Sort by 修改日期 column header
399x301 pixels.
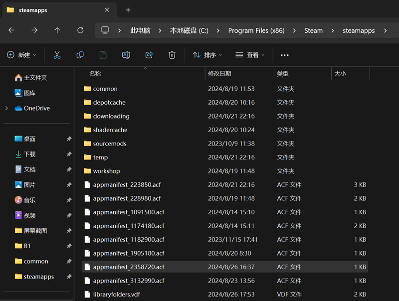(219, 73)
